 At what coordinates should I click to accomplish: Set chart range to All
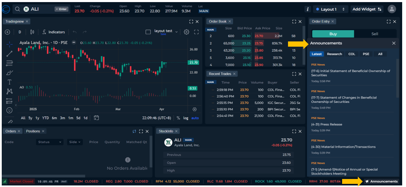23,118
